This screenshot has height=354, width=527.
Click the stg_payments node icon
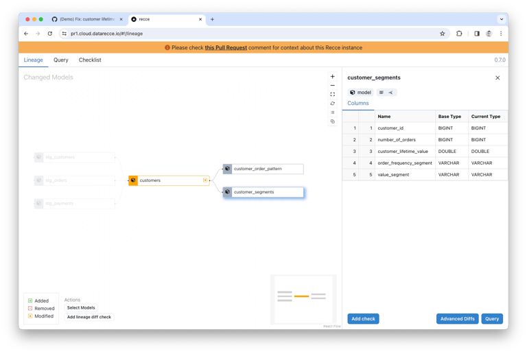point(39,204)
